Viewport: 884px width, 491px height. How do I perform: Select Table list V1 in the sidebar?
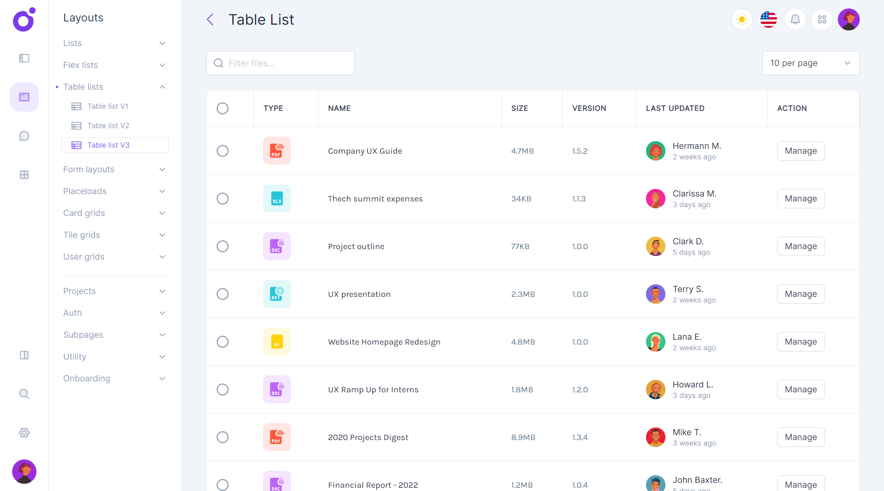pos(108,106)
